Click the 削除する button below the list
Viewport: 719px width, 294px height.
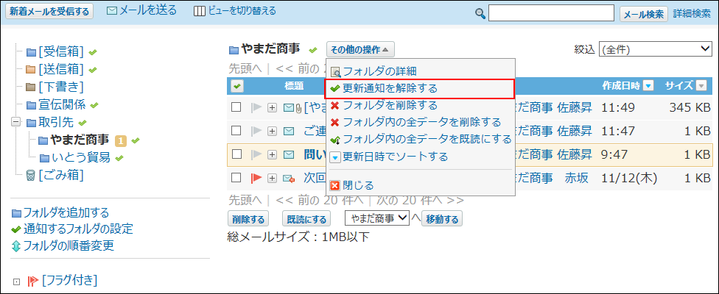point(248,220)
